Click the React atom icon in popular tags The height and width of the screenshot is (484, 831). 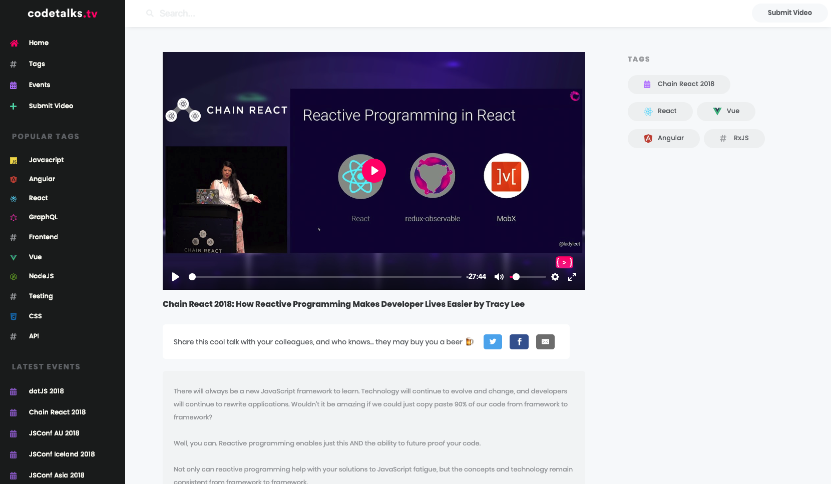(x=14, y=199)
